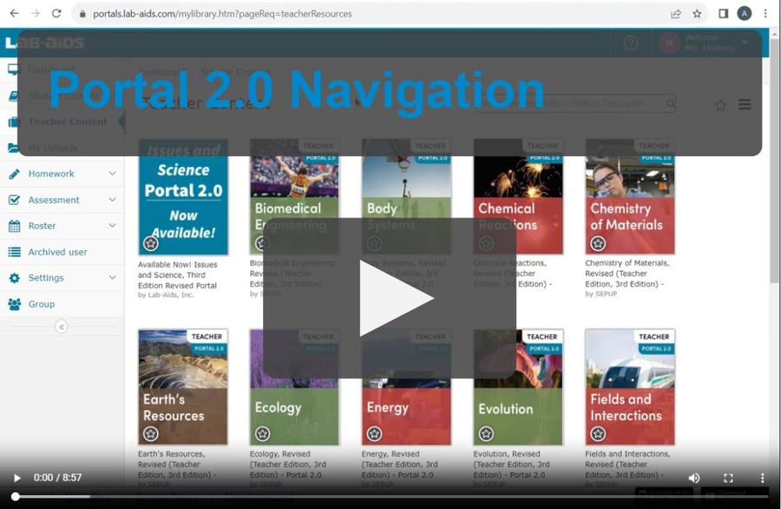Enter fullscreen mode for the video
The height and width of the screenshot is (509, 781).
tap(729, 478)
